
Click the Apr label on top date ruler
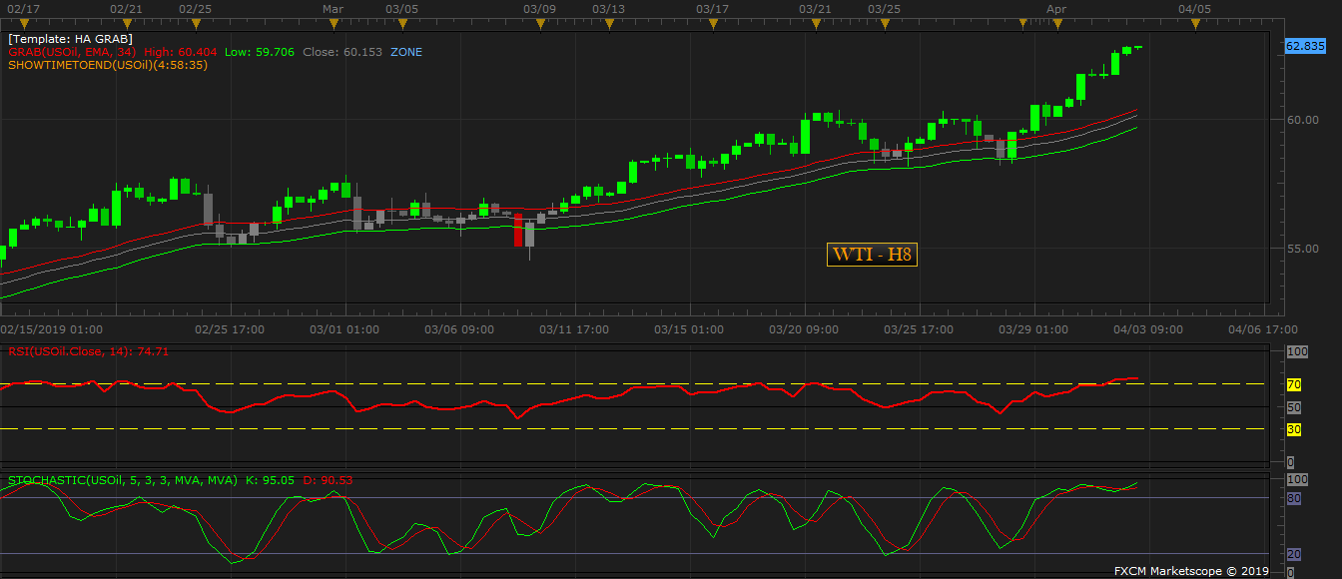[x=1056, y=8]
